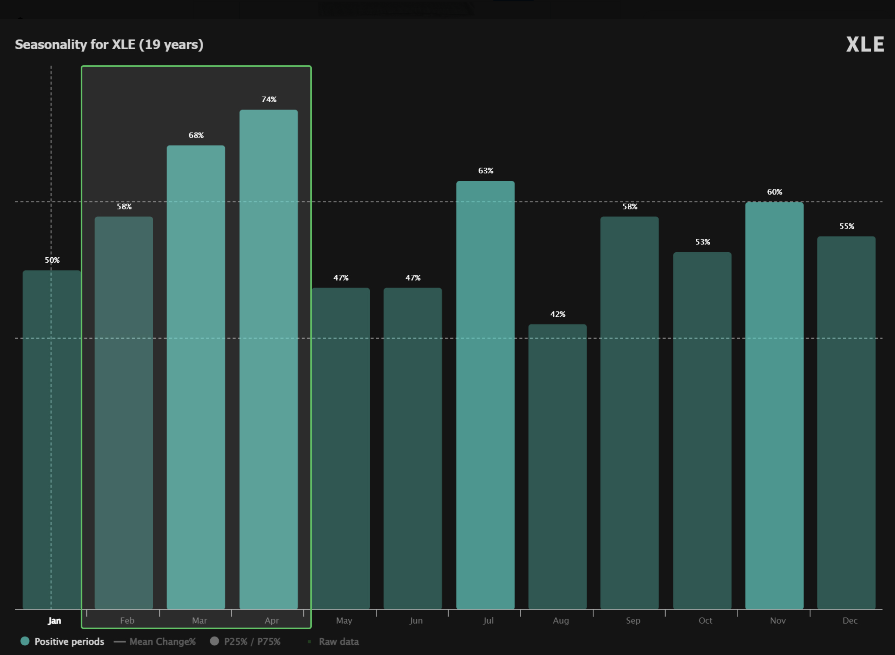Click the 55% value above December
895x655 pixels.
click(x=847, y=226)
